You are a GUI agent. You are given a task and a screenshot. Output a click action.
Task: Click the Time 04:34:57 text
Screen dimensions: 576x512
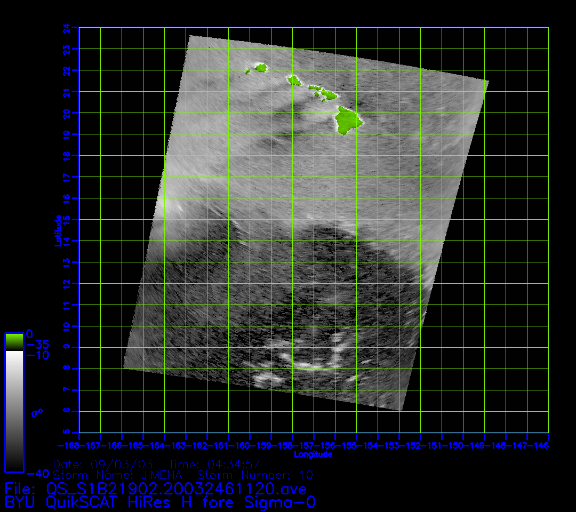coord(214,463)
